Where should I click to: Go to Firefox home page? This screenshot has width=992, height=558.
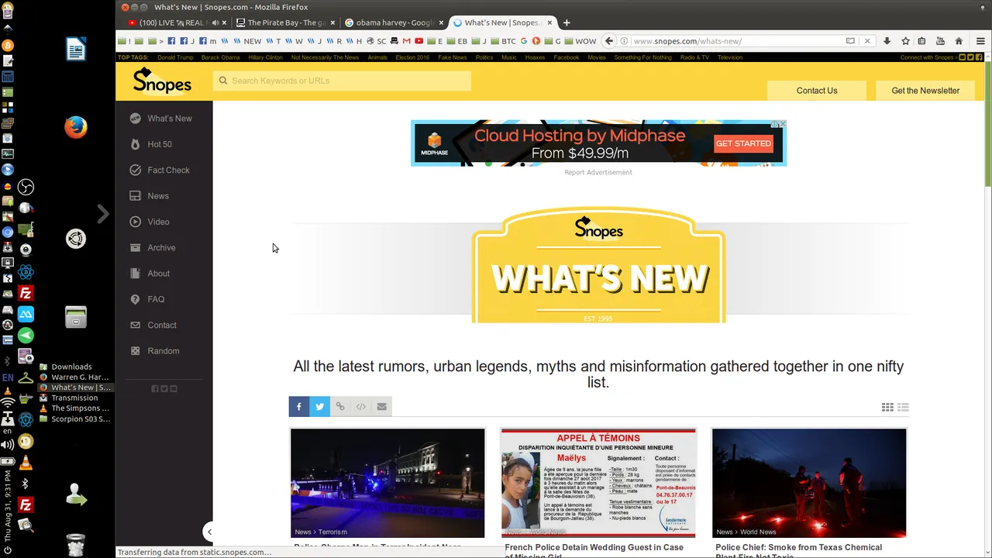959,41
